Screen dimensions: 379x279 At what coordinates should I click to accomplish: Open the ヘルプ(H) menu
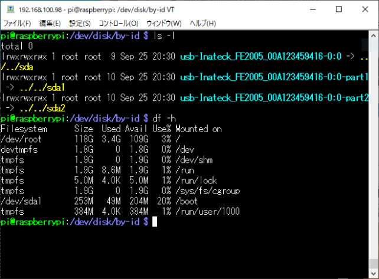(202, 24)
